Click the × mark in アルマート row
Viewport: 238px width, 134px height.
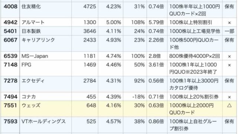click(229, 23)
